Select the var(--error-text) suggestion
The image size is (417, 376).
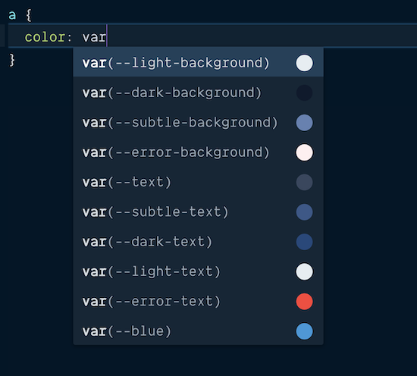coord(198,301)
